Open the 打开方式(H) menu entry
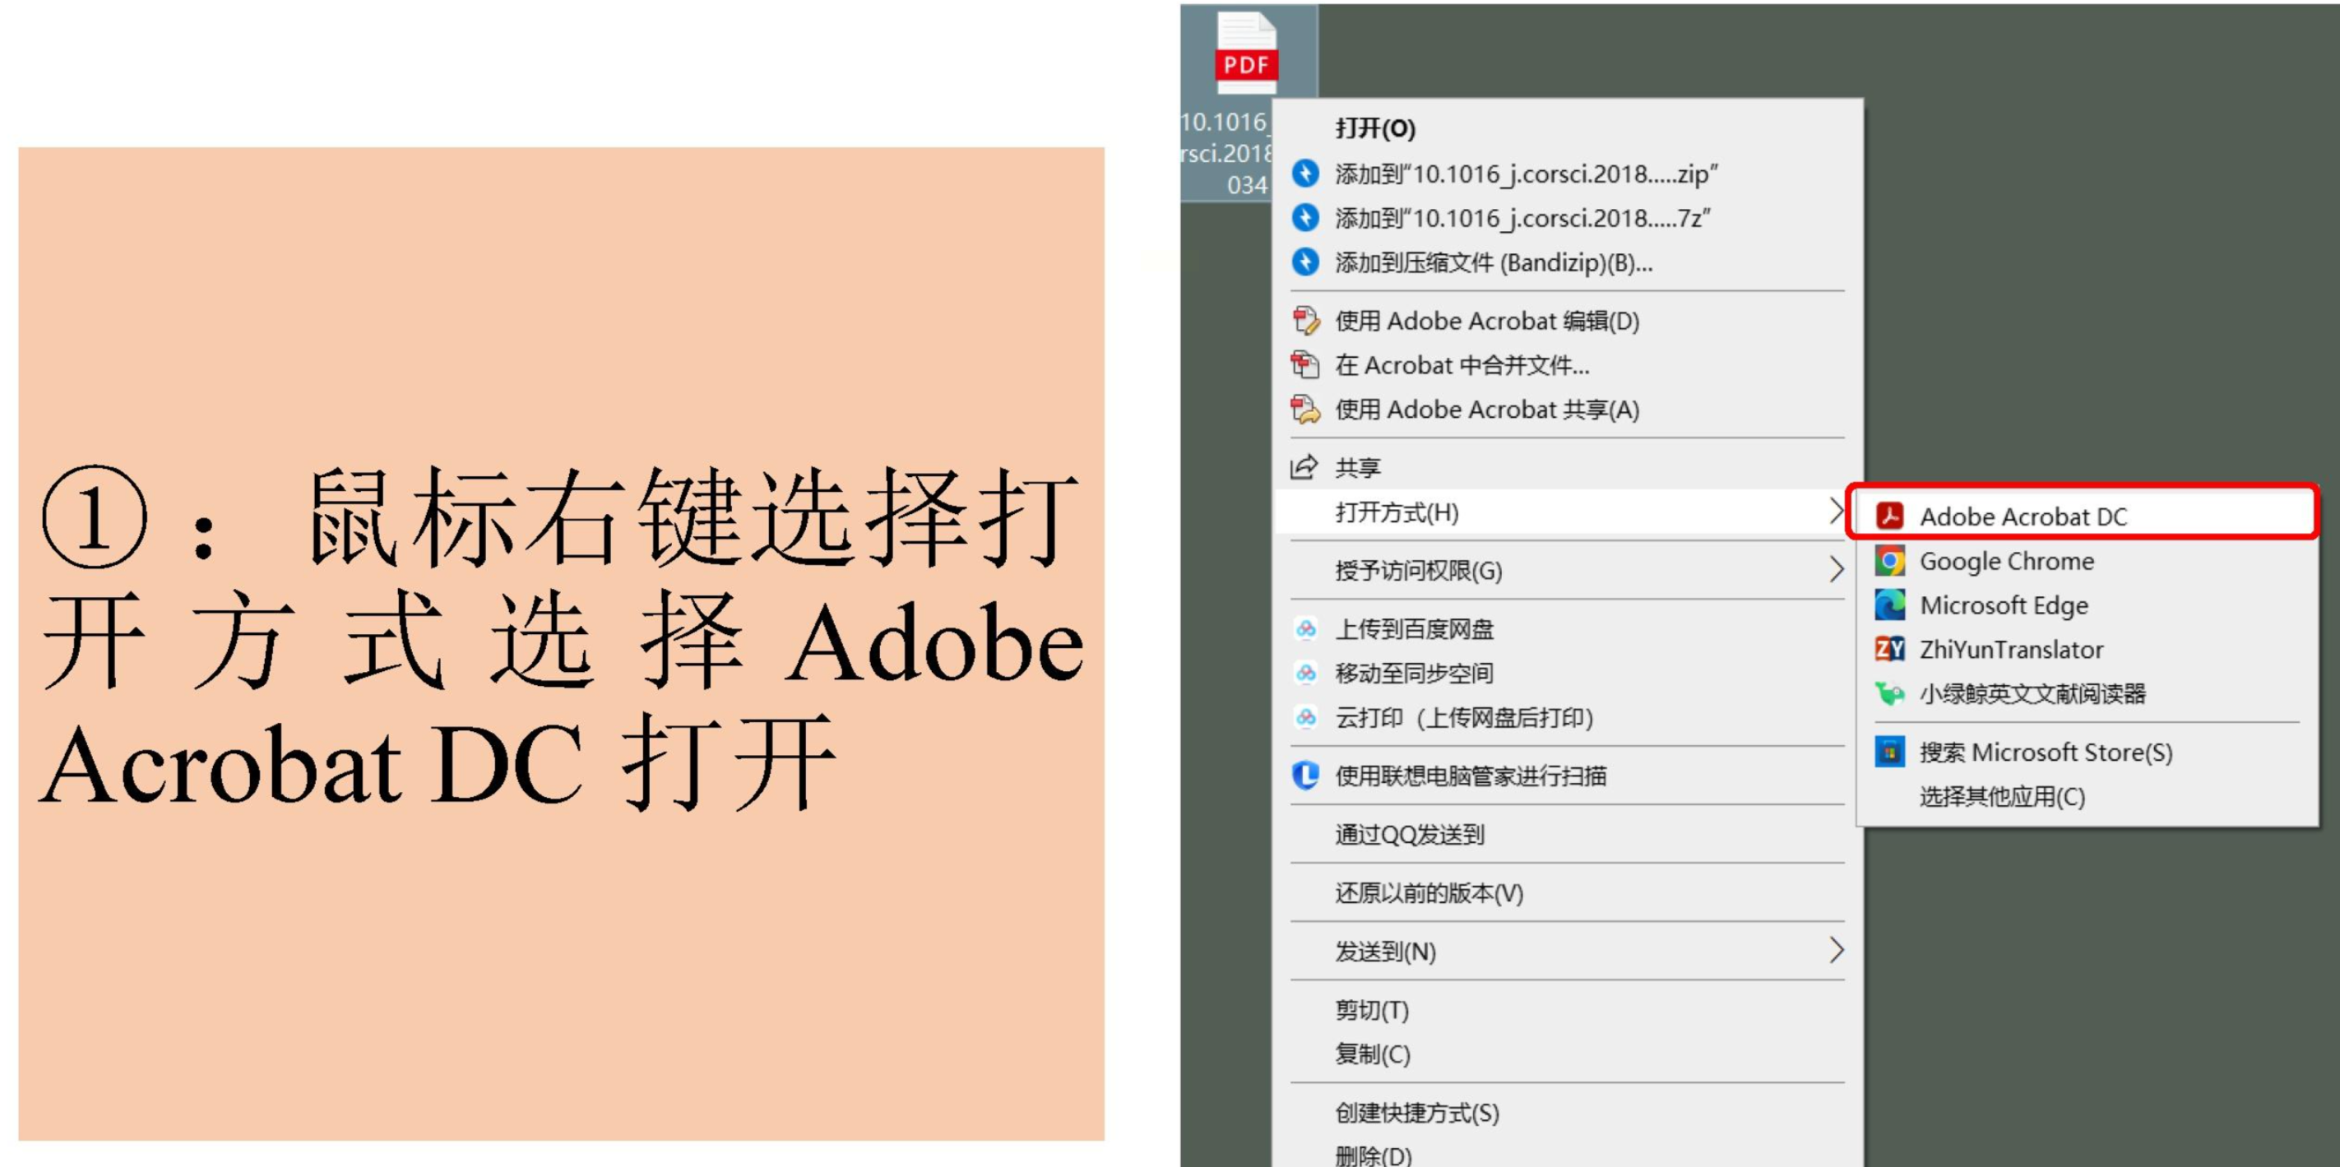The width and height of the screenshot is (2340, 1167). pyautogui.click(x=1568, y=512)
